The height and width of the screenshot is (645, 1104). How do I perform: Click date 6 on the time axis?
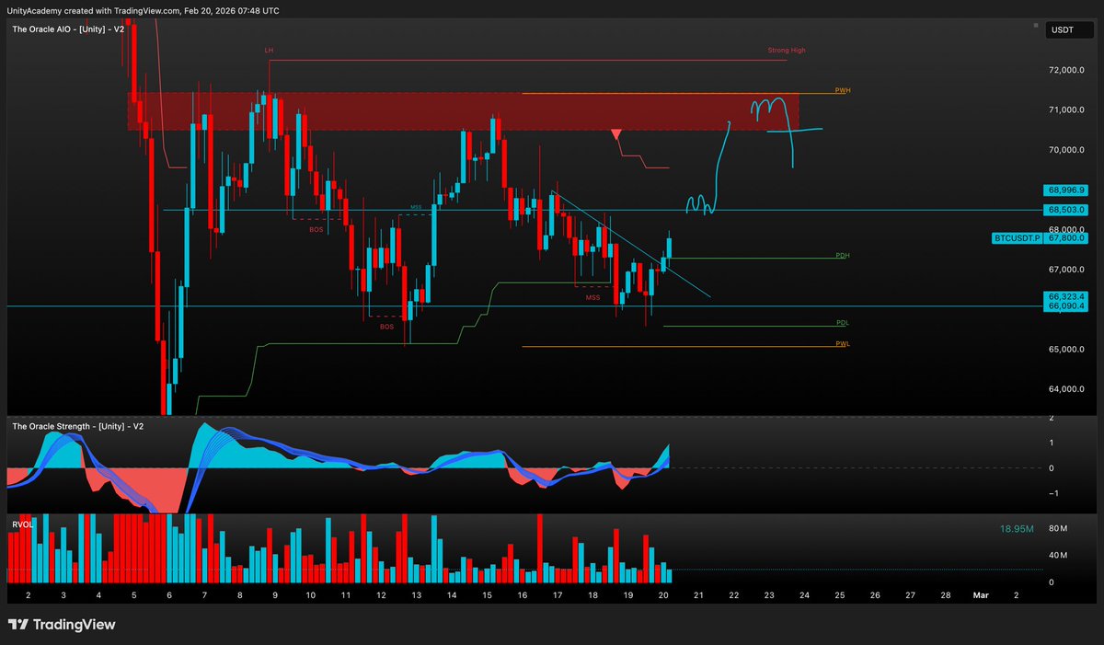(169, 596)
